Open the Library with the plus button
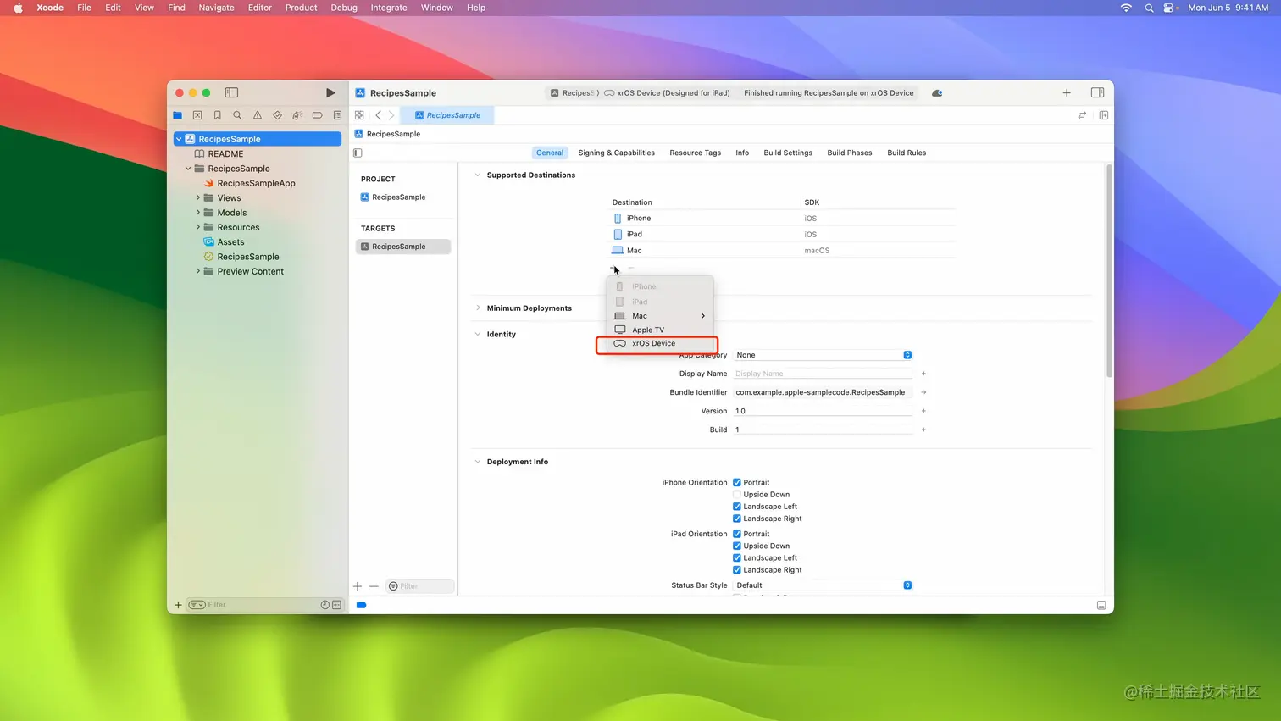The image size is (1281, 721). click(1067, 92)
